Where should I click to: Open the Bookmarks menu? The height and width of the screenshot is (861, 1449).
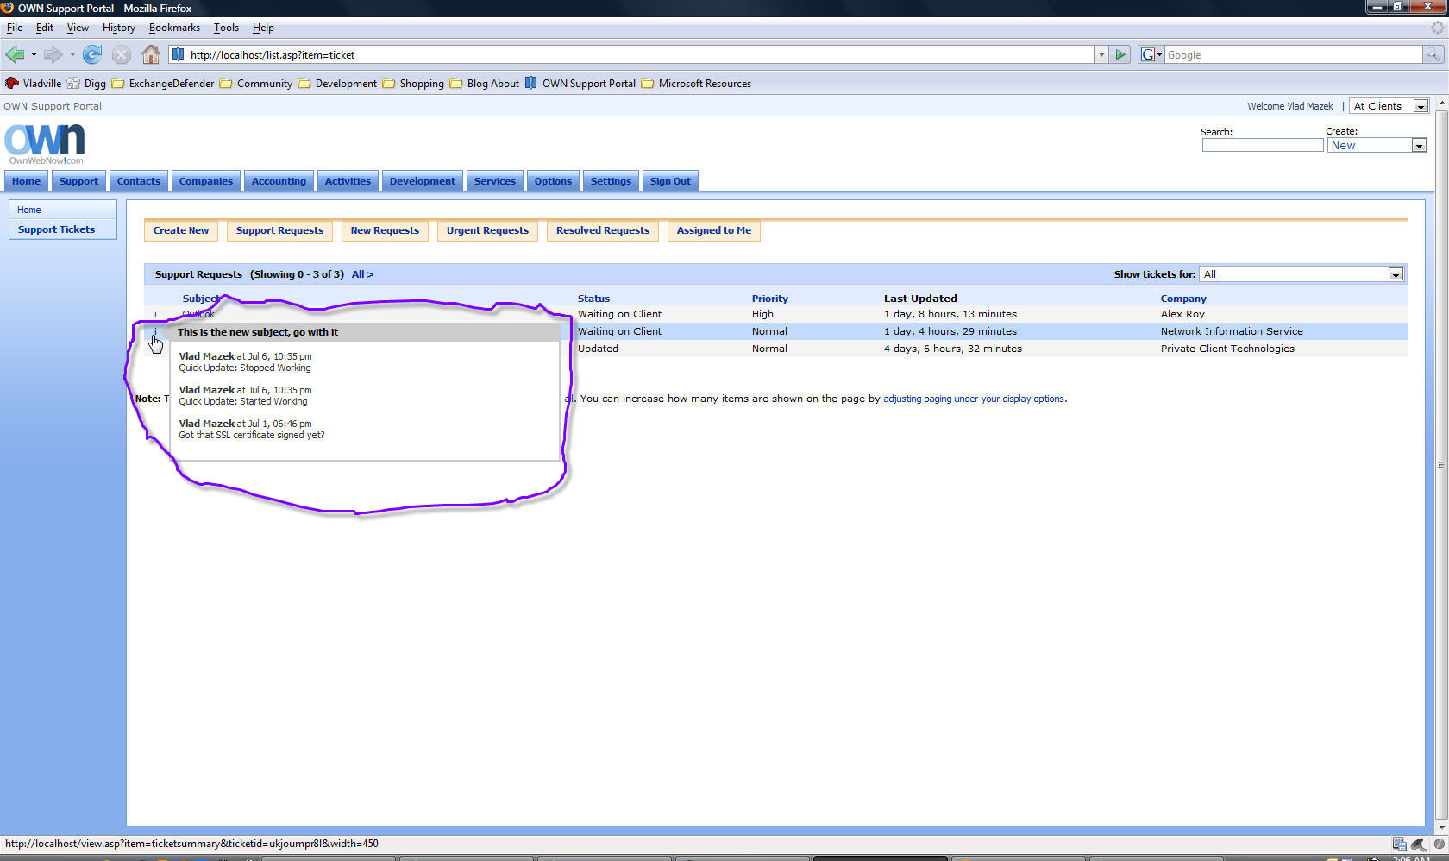pos(174,28)
